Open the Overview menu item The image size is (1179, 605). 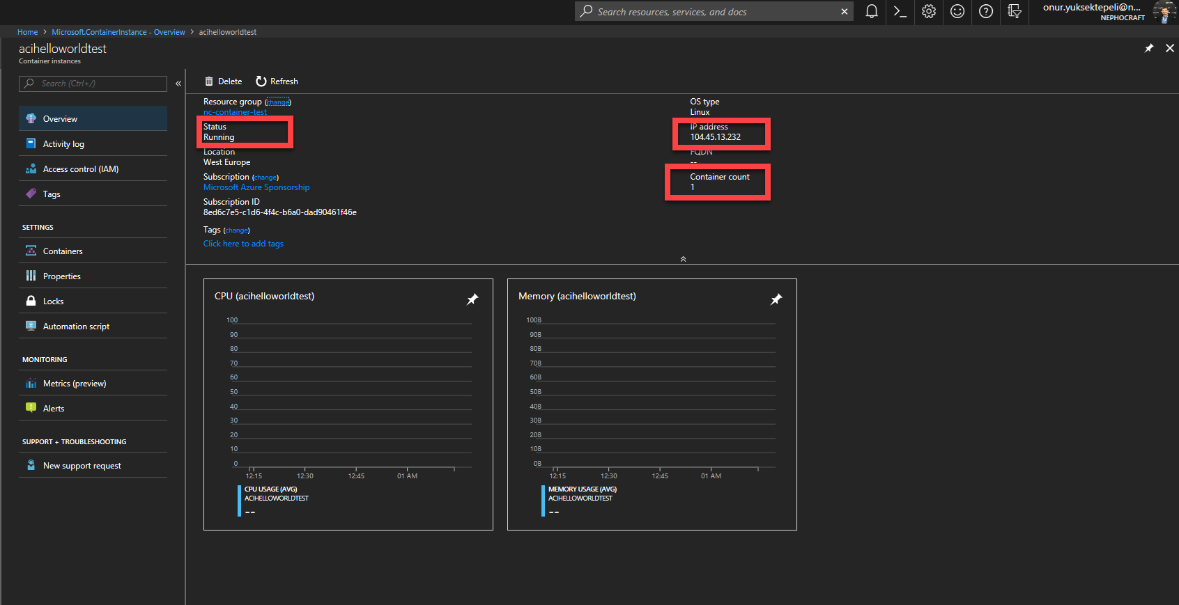93,118
